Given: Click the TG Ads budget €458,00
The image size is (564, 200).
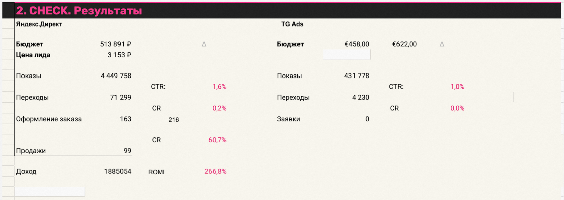Looking at the screenshot, I should coord(357,44).
